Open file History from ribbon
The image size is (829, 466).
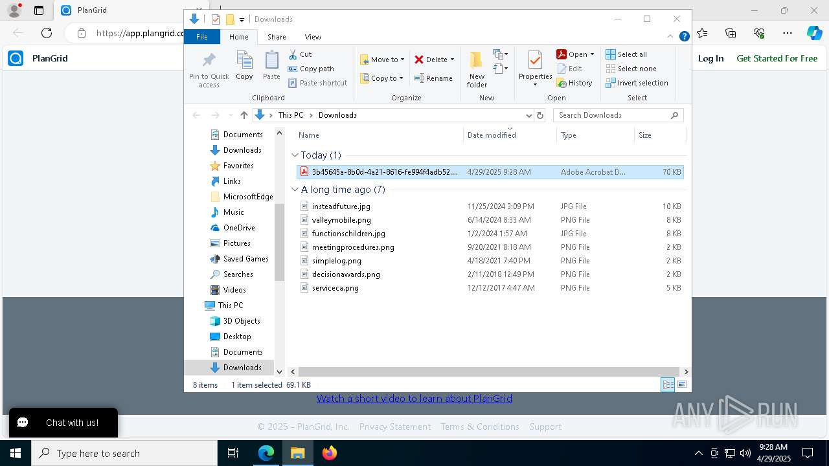(x=574, y=83)
